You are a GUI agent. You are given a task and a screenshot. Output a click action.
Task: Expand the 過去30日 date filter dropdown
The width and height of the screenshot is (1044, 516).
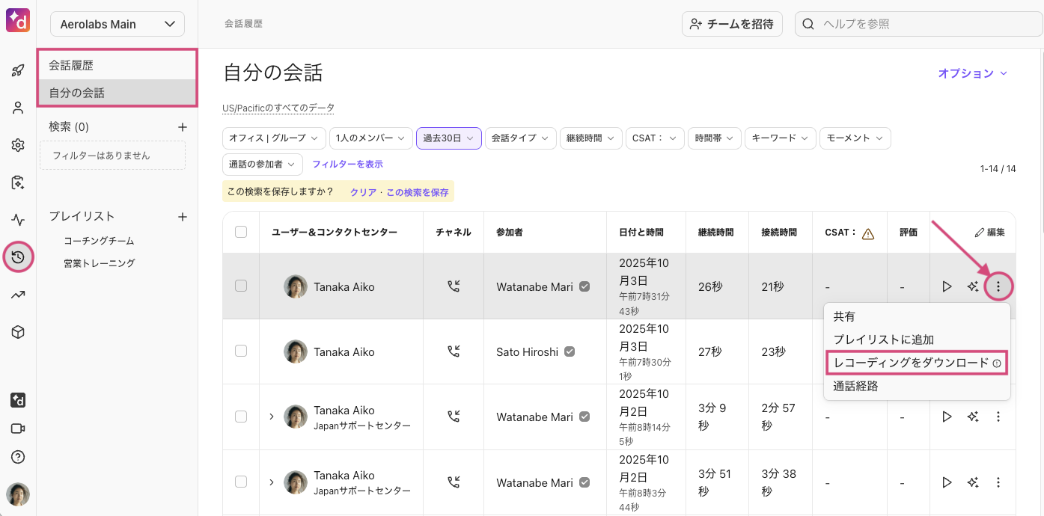448,138
